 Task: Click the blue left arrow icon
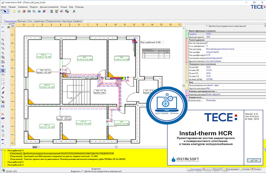[x=3, y=140]
